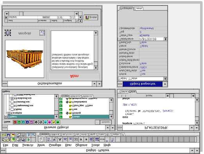Toggle the yellow public filter circle
Viewport: 204px width, 154px height.
[54, 122]
